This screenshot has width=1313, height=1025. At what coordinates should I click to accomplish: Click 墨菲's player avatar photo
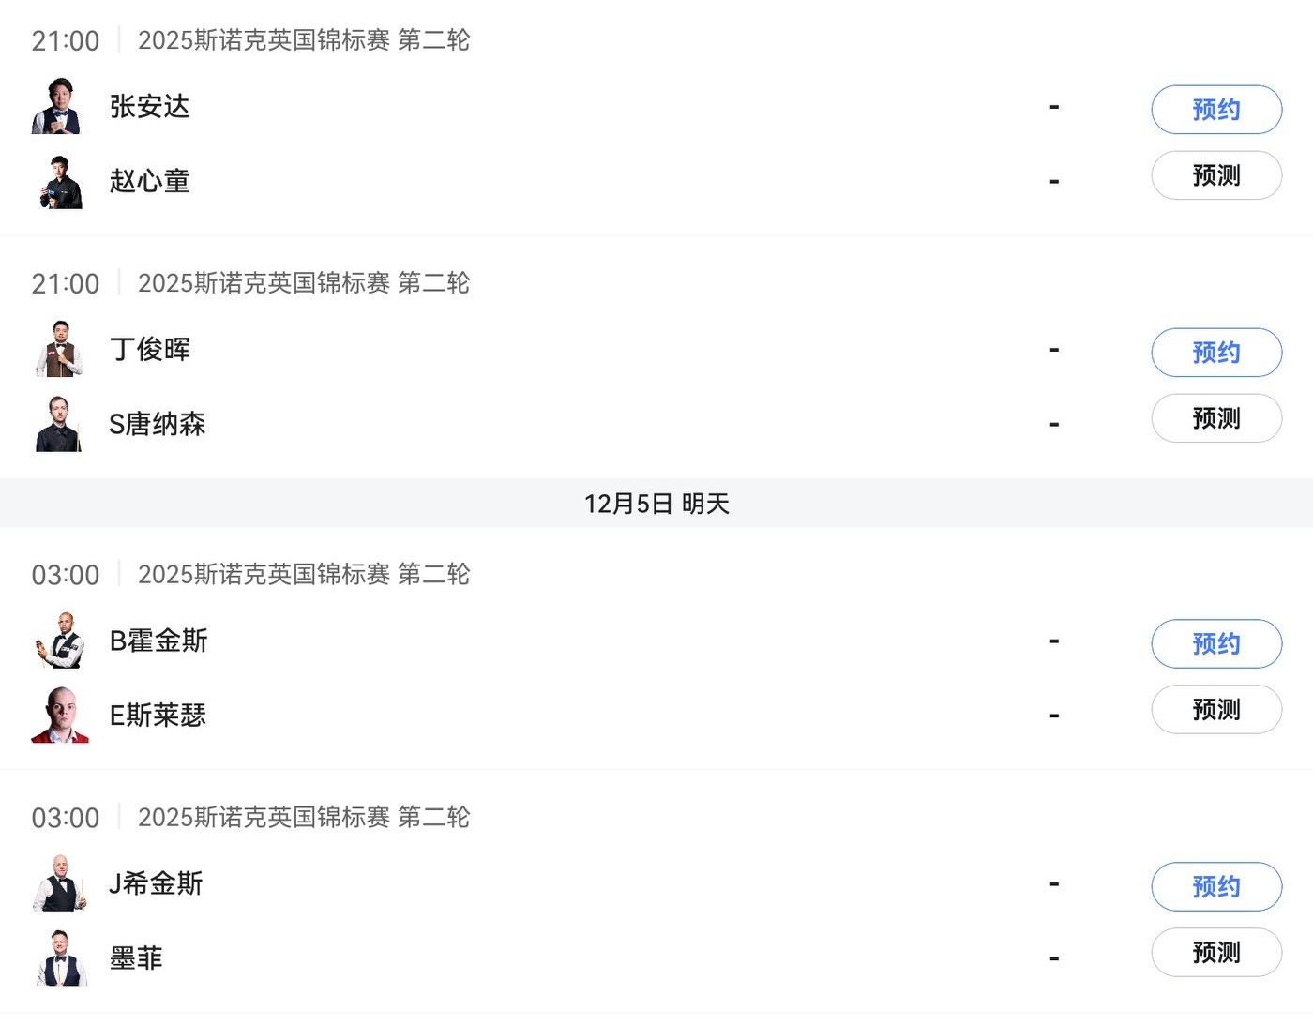pyautogui.click(x=60, y=958)
